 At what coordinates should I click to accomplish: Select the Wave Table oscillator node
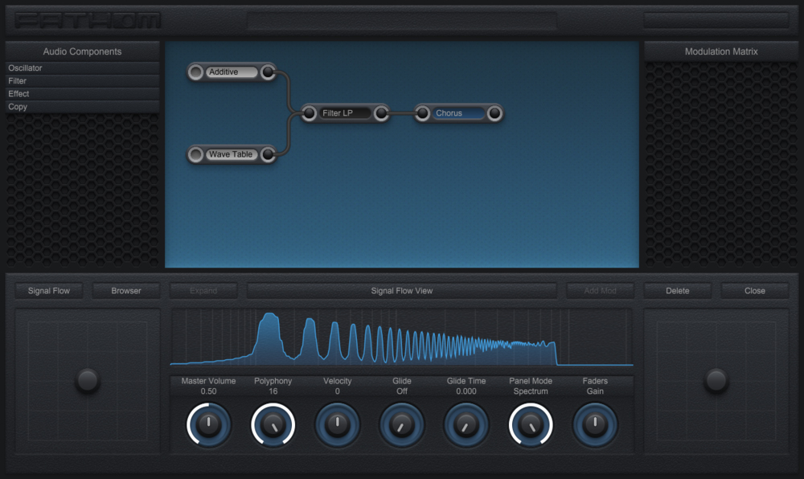[x=232, y=154]
